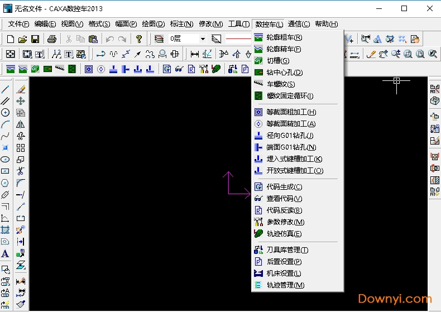441x312 pixels.
Task: Click the linear dimension icon
Action: [x=194, y=54]
